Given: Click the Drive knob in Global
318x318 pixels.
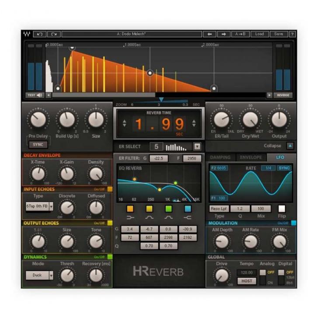Looking at the screenshot, I should click(222, 276).
